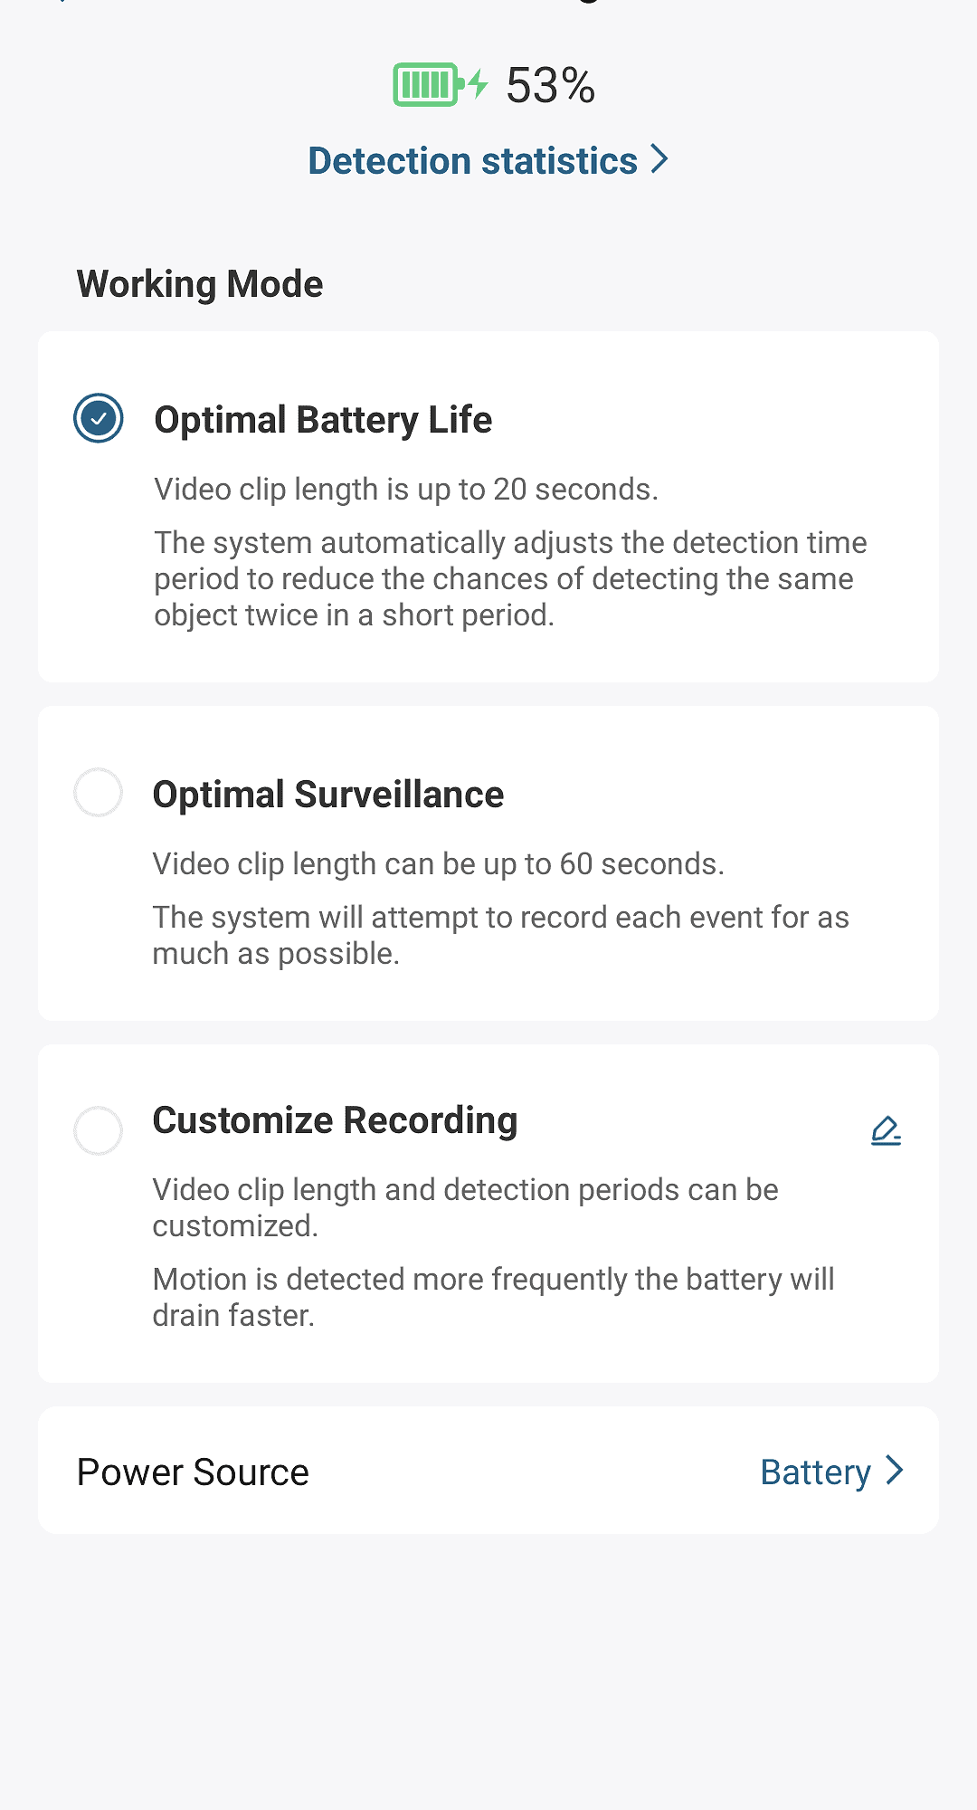Enable the Optimal Surveillance radio button
977x1810 pixels.
[x=99, y=793]
